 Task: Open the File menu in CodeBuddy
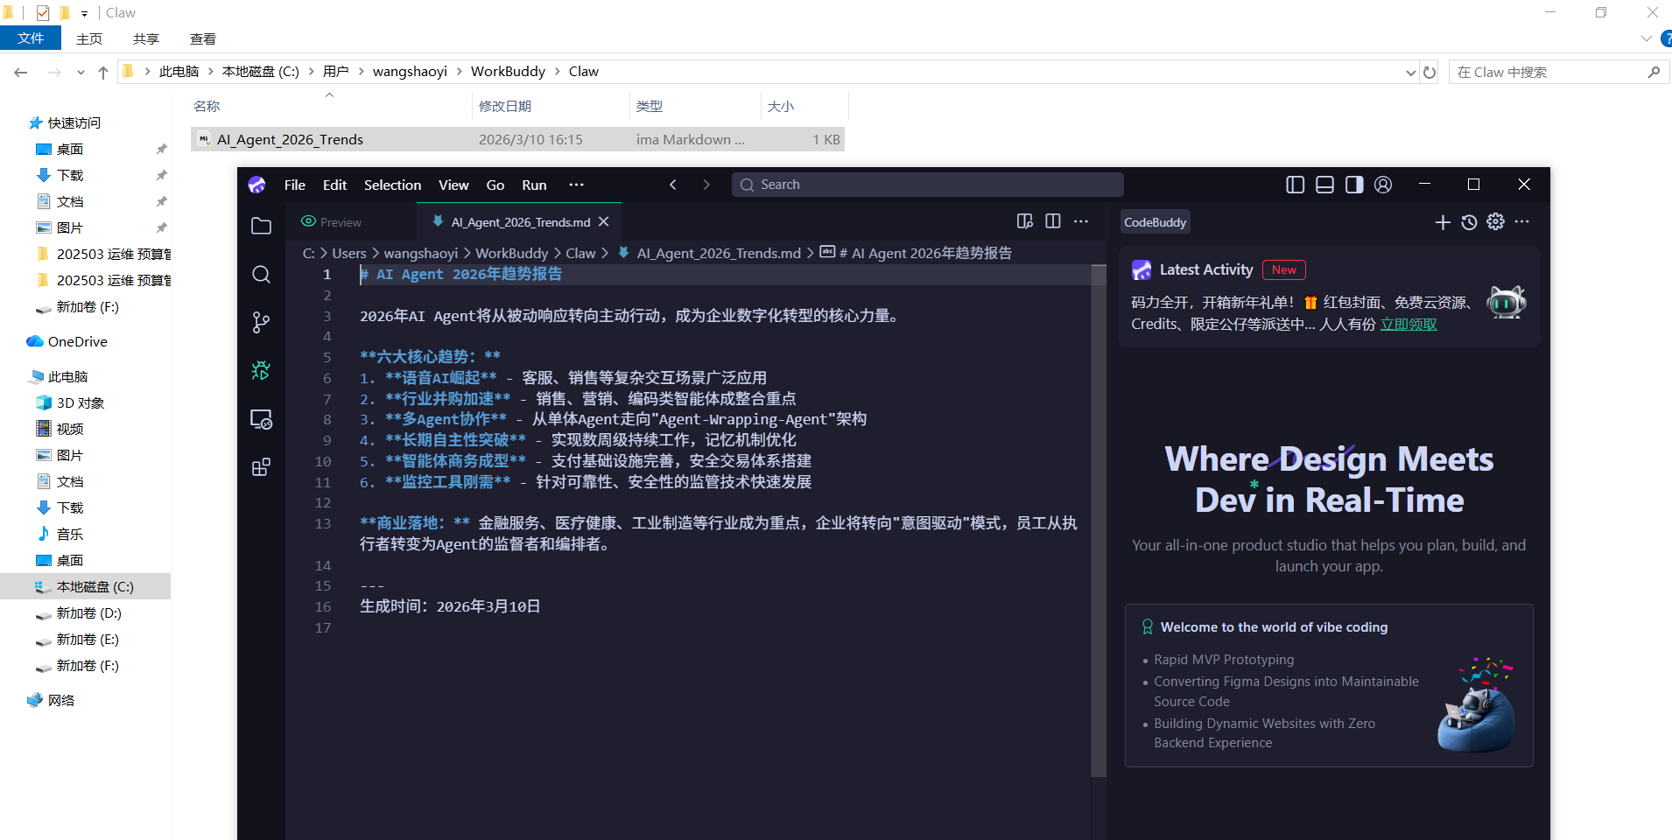(x=295, y=185)
